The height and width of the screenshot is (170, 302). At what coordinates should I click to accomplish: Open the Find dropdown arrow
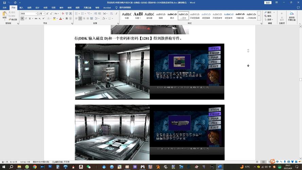point(274,12)
